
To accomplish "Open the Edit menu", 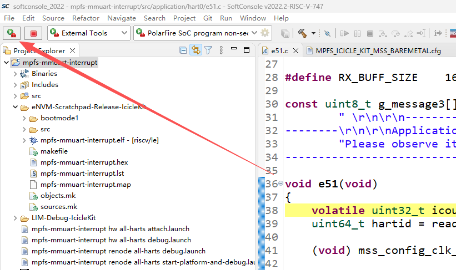I will pos(28,18).
